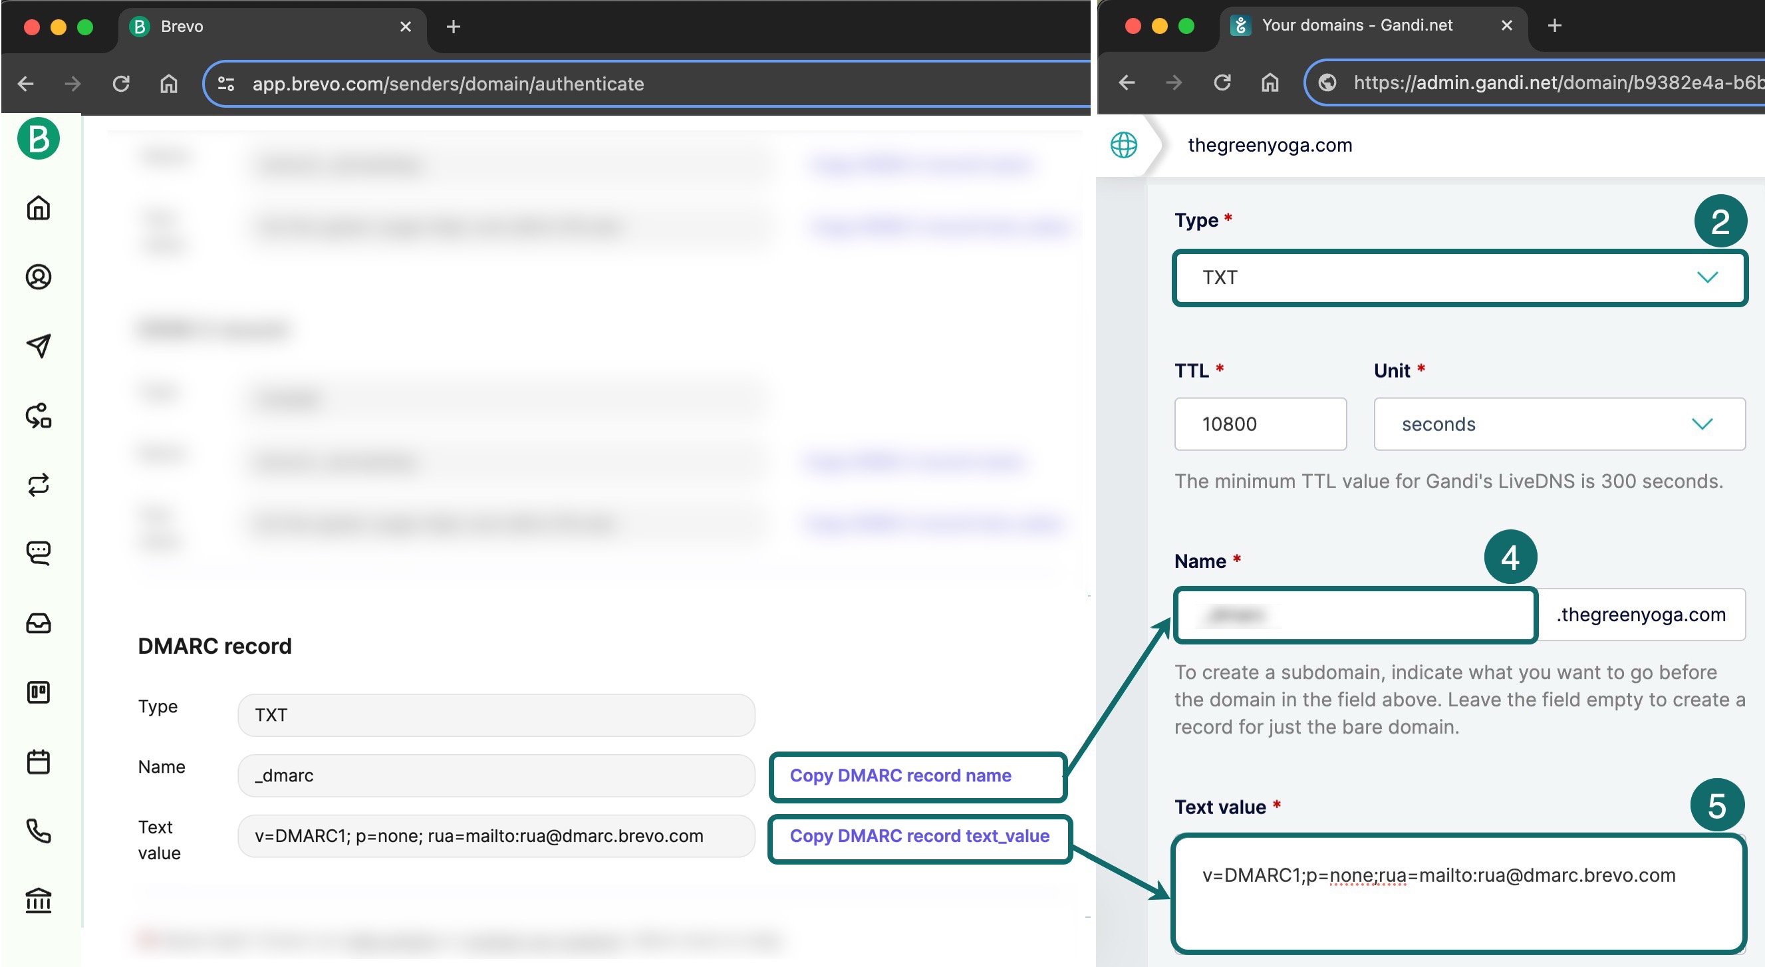Click the DMARC record heading
1765x967 pixels.
(214, 646)
